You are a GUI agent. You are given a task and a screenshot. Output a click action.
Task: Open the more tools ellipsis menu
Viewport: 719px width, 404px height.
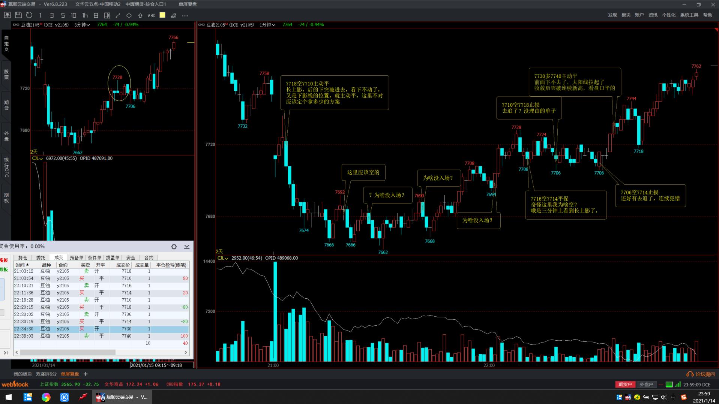pos(185,15)
